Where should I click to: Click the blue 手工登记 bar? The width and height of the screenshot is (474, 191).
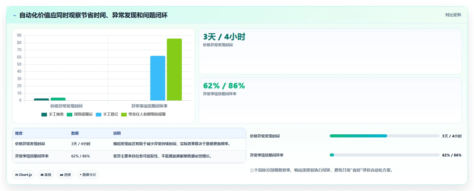coord(158,78)
